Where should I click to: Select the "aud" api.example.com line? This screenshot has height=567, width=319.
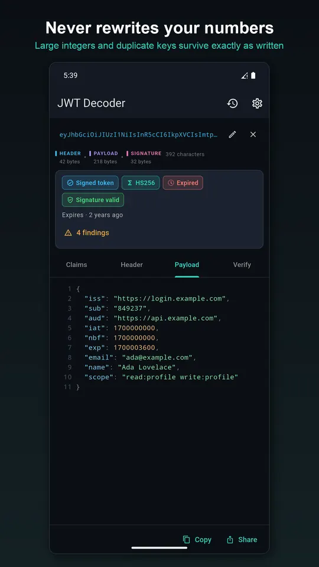pyautogui.click(x=152, y=318)
